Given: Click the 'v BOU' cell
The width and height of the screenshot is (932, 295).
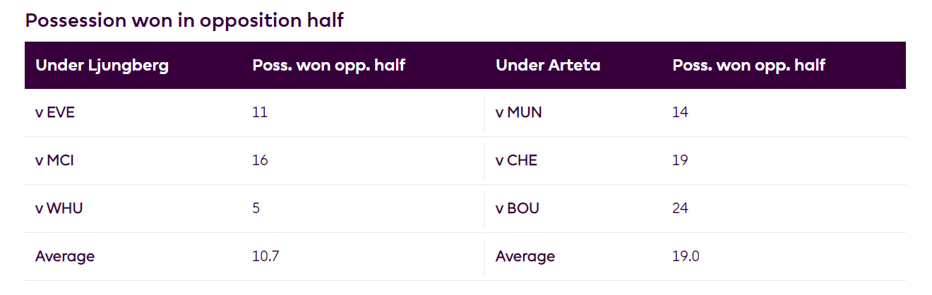Looking at the screenshot, I should point(518,208).
